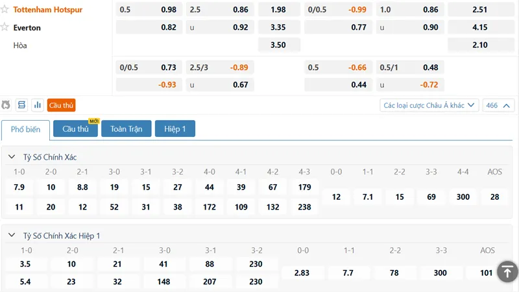Jump back to top with arrow button
Viewport: 519px width, 292px height.
pos(507,272)
